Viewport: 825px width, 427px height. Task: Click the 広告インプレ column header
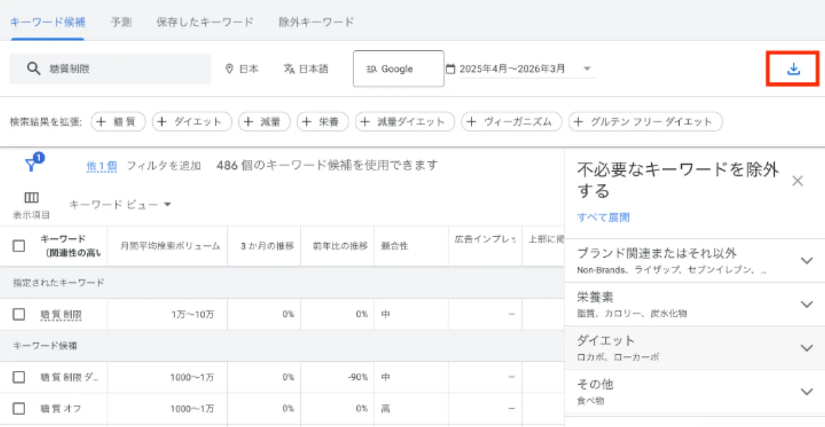click(x=485, y=239)
